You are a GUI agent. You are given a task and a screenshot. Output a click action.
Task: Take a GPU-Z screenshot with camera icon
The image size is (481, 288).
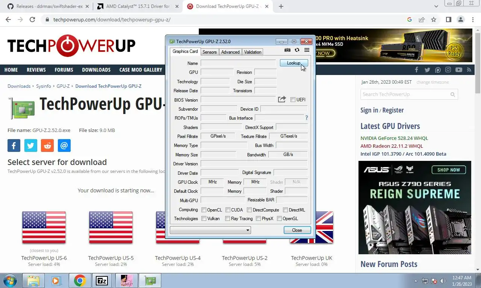pos(287,50)
